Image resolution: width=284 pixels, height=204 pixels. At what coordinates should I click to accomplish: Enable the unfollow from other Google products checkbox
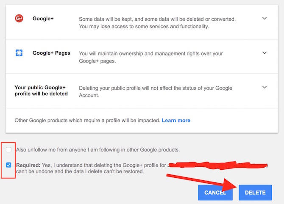[x=9, y=149]
